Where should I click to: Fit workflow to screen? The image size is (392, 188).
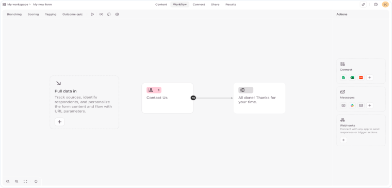coord(25,181)
